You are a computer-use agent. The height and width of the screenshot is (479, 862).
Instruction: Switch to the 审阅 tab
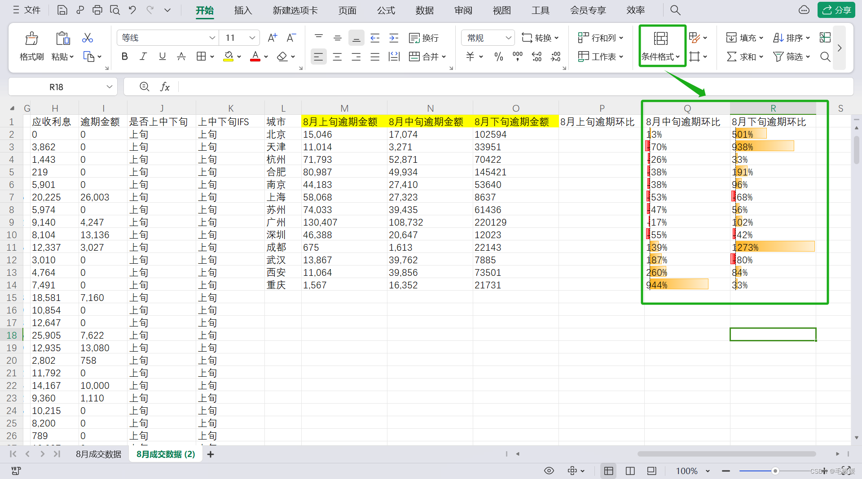[x=463, y=10]
